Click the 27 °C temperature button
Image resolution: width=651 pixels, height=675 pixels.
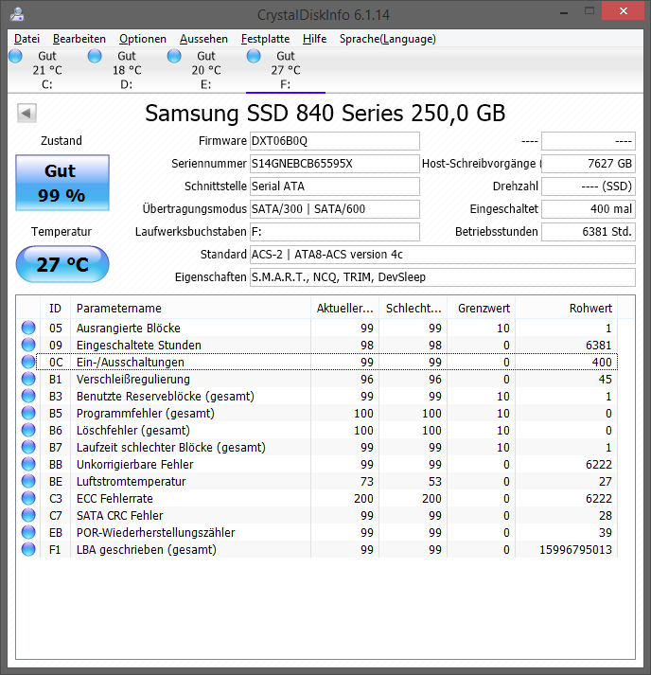point(62,264)
